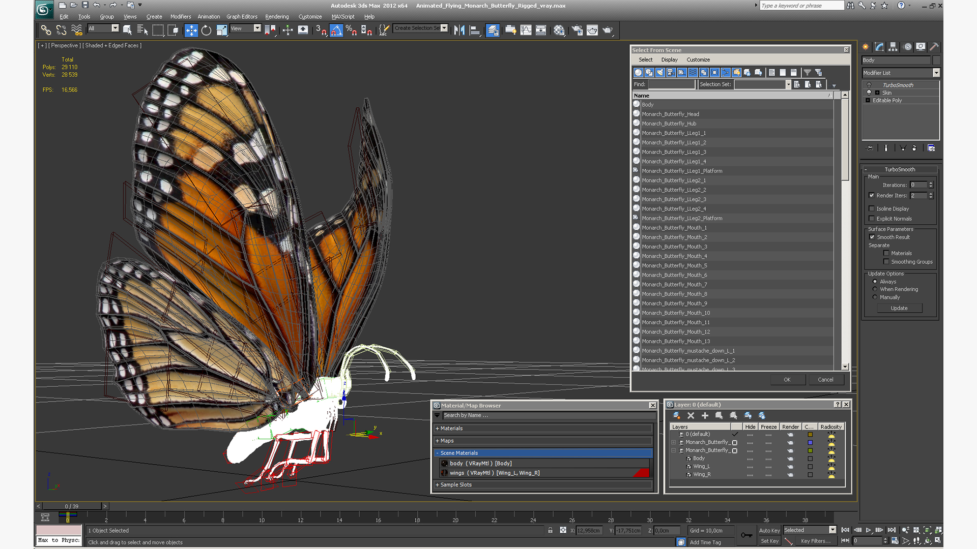The height and width of the screenshot is (549, 977).
Task: Activate the Select and Move tool
Action: pyautogui.click(x=191, y=30)
